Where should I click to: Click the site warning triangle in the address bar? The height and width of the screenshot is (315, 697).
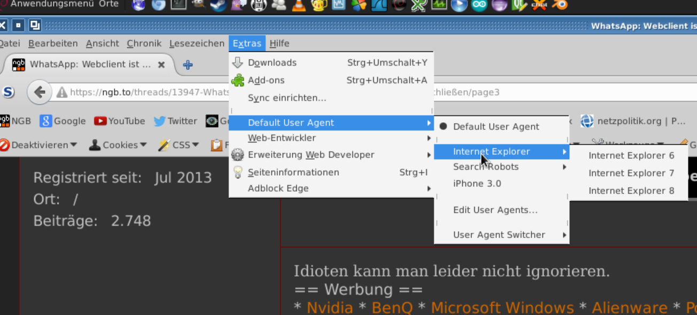[62, 92]
